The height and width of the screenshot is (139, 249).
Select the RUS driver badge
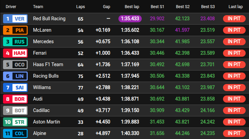coord(15,42)
